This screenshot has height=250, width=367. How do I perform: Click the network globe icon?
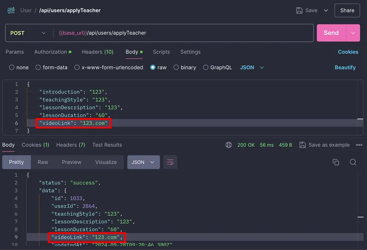pos(229,145)
